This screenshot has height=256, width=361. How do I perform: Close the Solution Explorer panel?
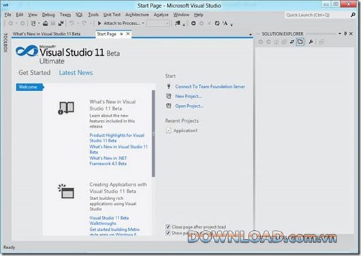click(351, 34)
